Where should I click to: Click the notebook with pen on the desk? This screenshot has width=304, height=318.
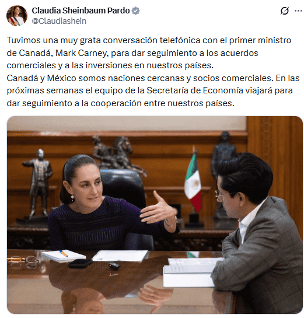(x=63, y=256)
